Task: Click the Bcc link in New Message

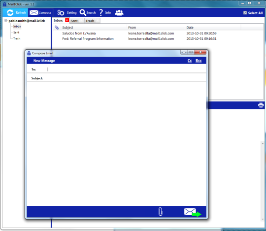Action: pyautogui.click(x=199, y=61)
